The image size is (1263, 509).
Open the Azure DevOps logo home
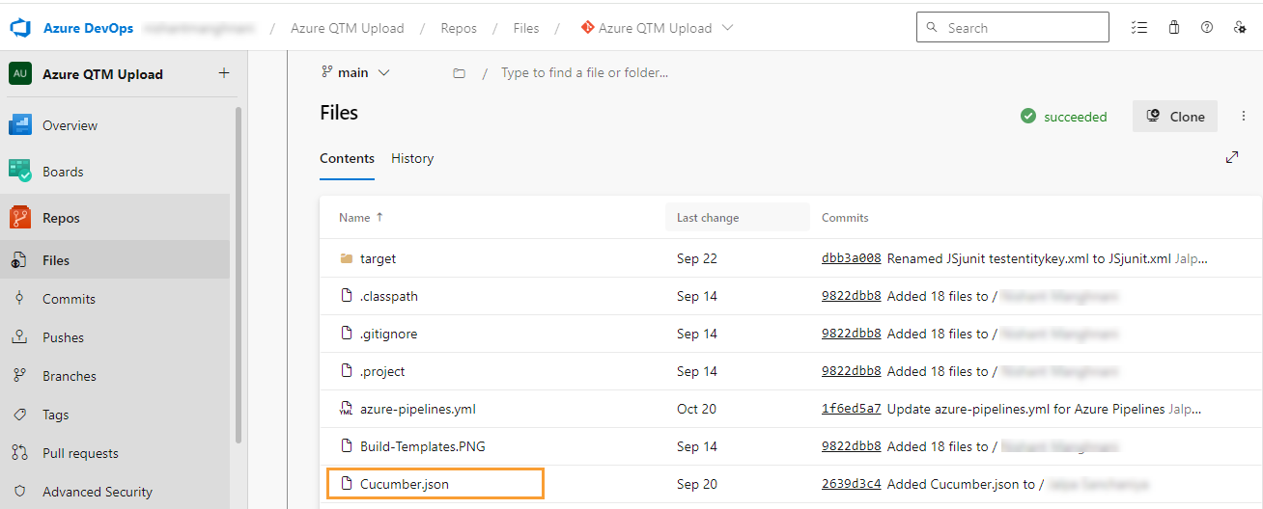coord(21,28)
